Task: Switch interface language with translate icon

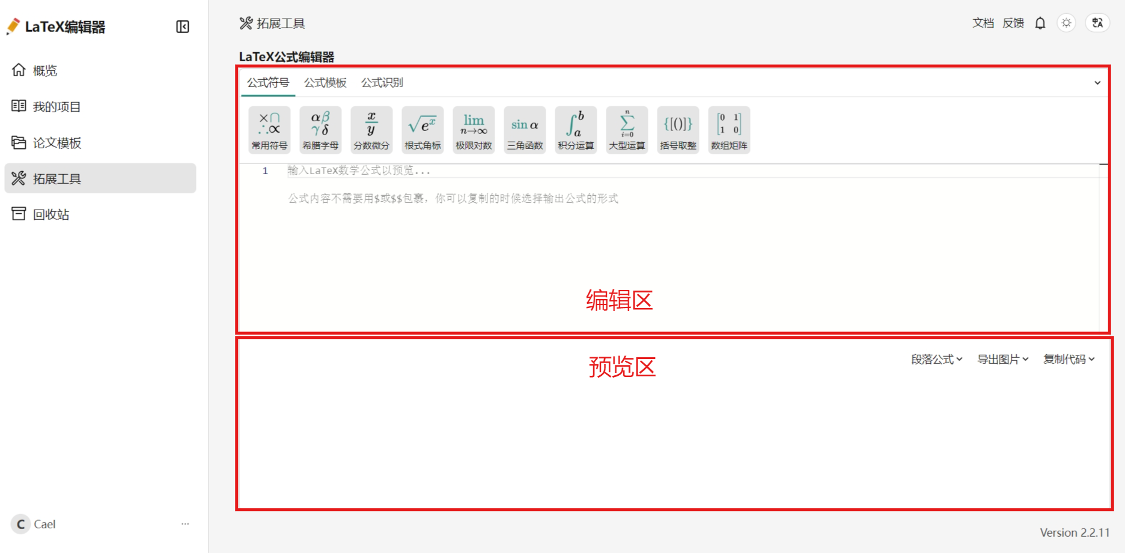Action: tap(1097, 23)
